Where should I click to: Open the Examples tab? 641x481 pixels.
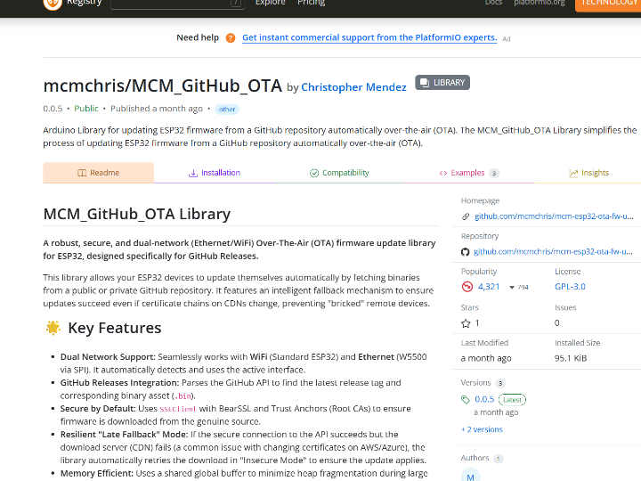(x=468, y=173)
